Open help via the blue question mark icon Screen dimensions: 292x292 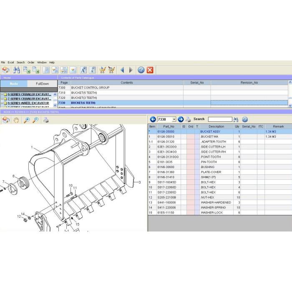click(x=141, y=70)
